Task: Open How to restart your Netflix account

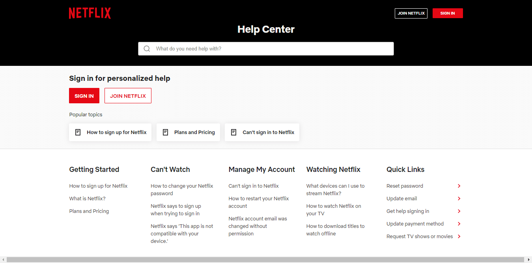Action: click(259, 202)
